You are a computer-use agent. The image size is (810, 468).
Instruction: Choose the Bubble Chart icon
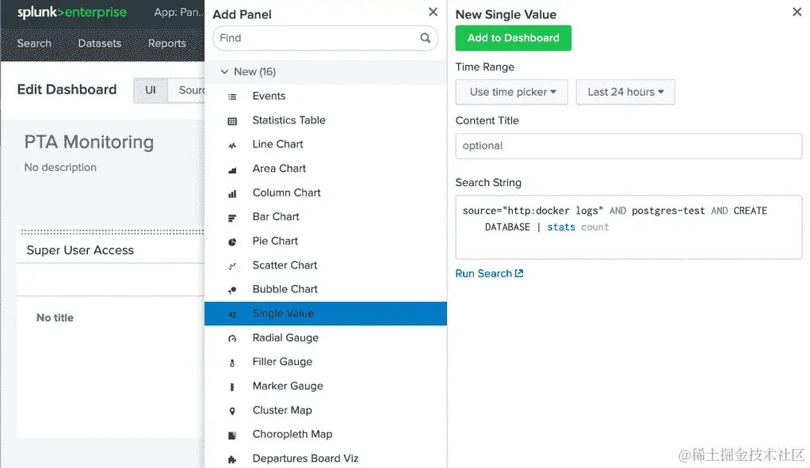(232, 290)
